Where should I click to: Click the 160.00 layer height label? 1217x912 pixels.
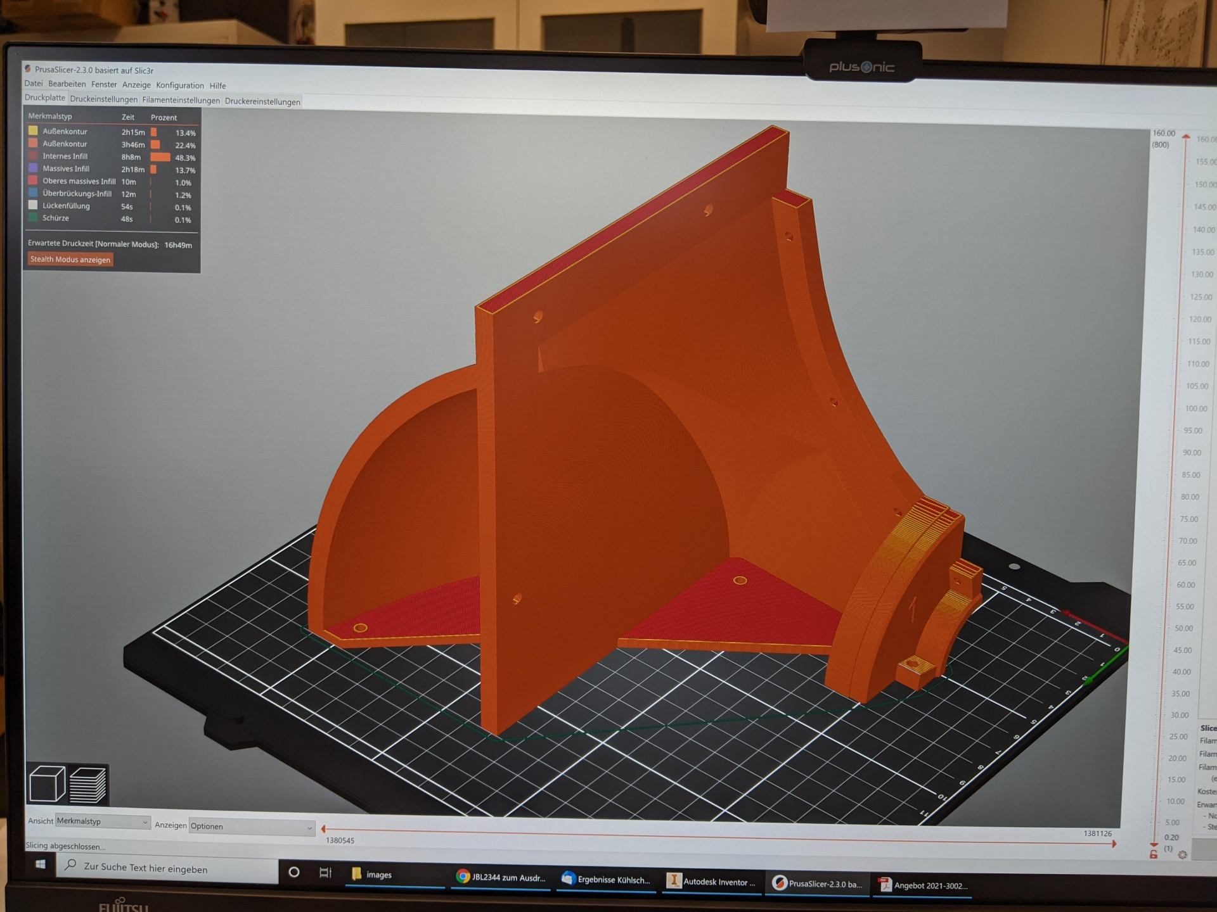click(x=1164, y=133)
